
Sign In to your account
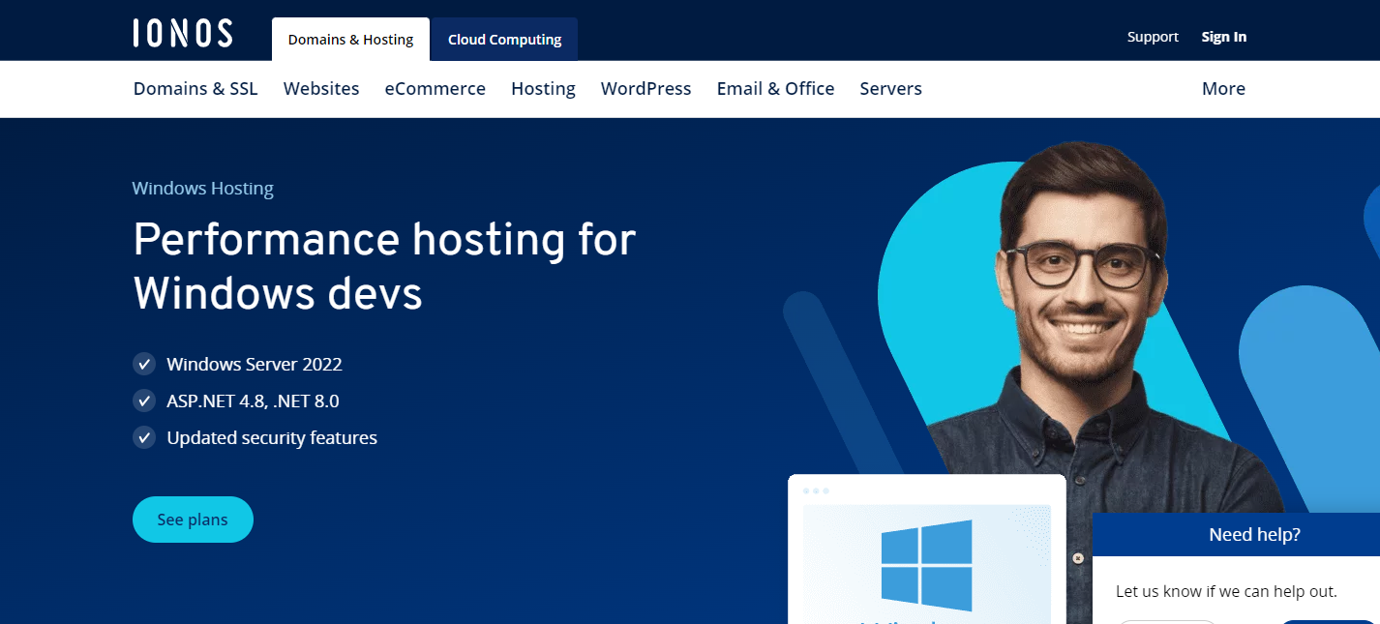click(x=1223, y=36)
